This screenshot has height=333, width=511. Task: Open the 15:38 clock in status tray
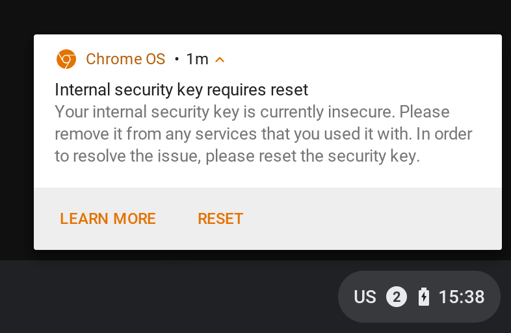[462, 297]
